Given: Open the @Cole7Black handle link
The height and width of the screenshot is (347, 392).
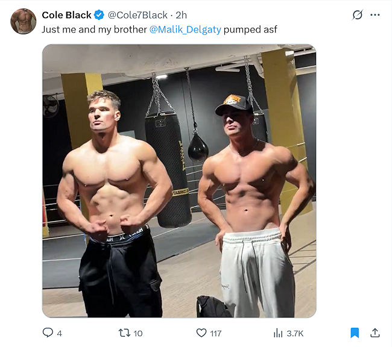Looking at the screenshot, I should tap(138, 15).
